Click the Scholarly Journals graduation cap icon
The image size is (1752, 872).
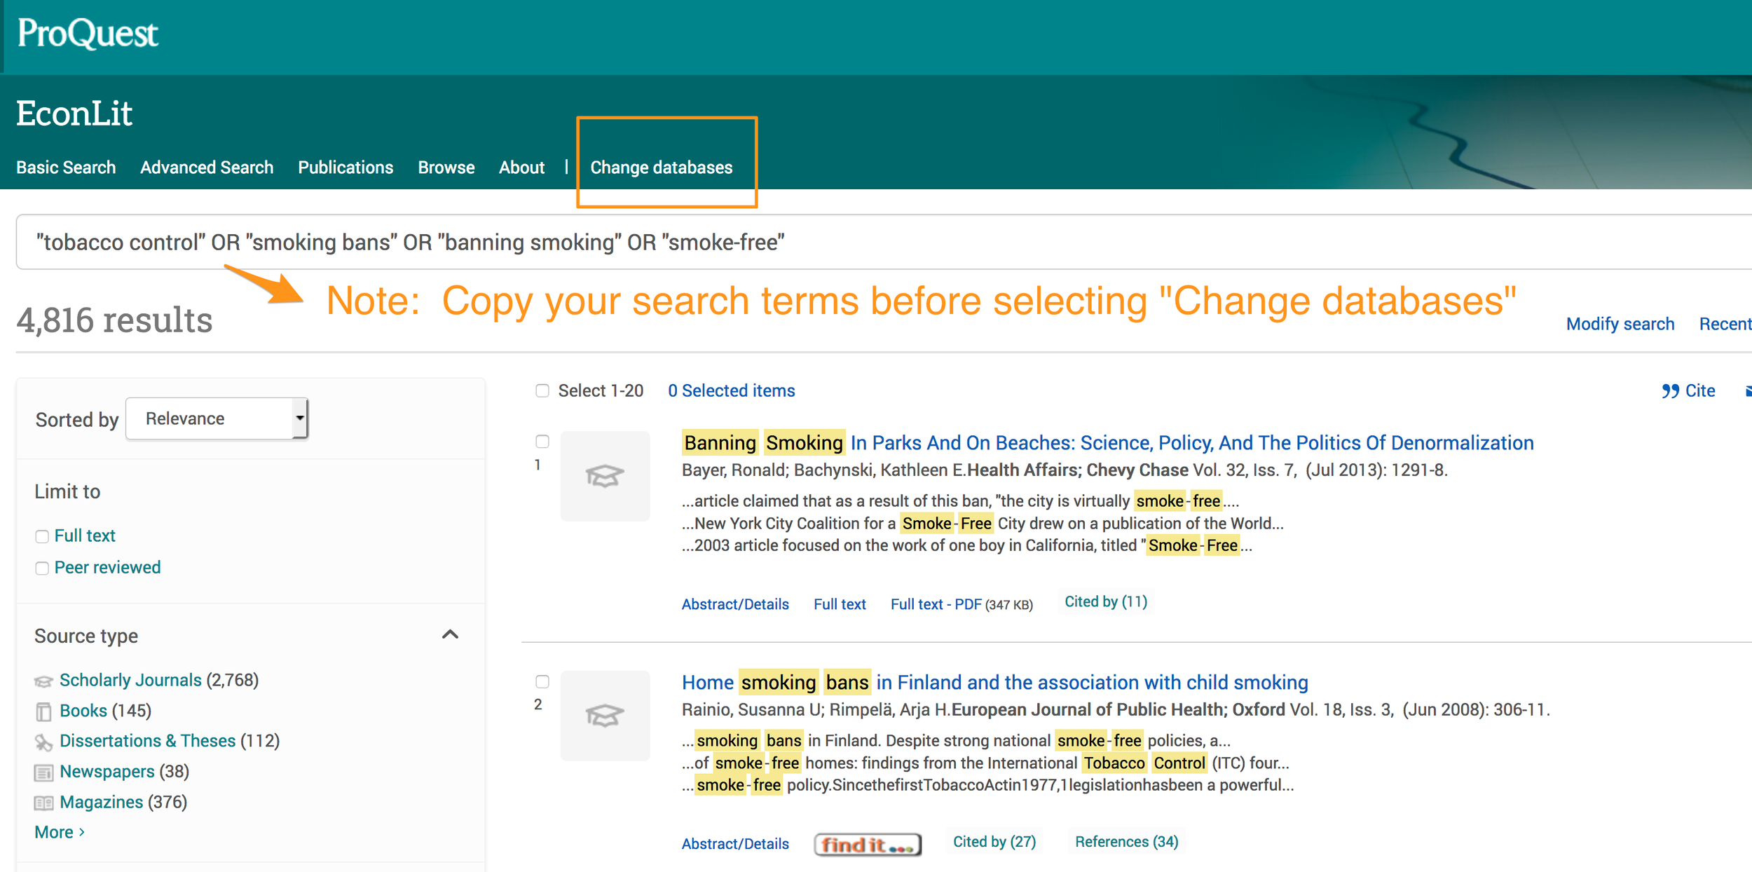43,681
